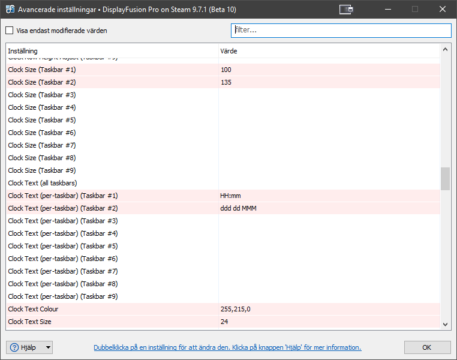Click the move-window-to-next-monitor title bar button
The image size is (457, 360).
345,10
